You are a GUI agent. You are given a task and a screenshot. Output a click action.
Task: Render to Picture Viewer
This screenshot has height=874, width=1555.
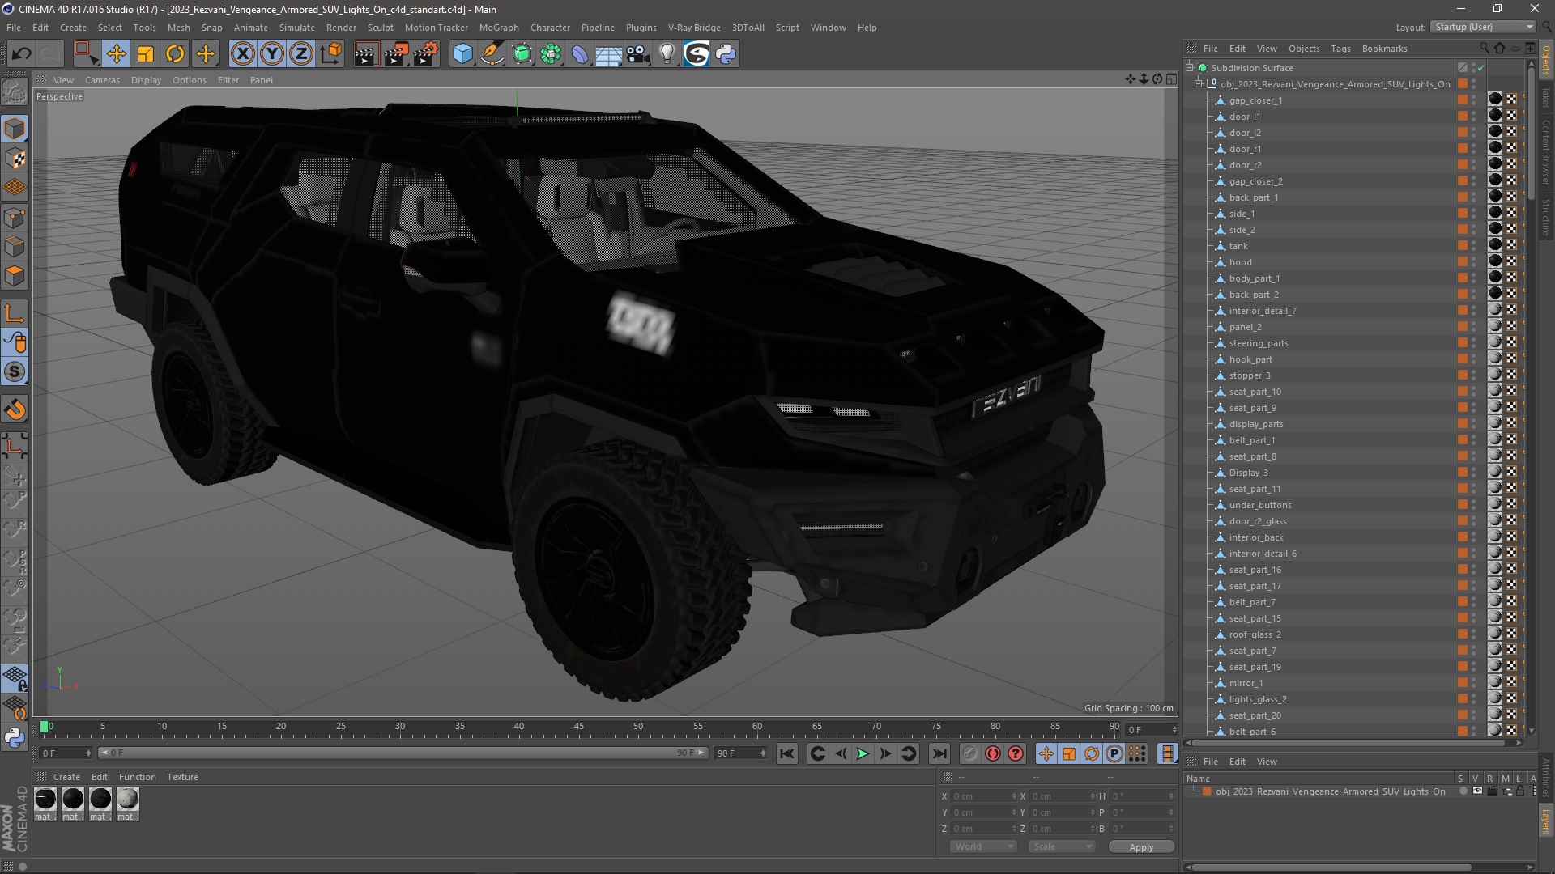(396, 54)
